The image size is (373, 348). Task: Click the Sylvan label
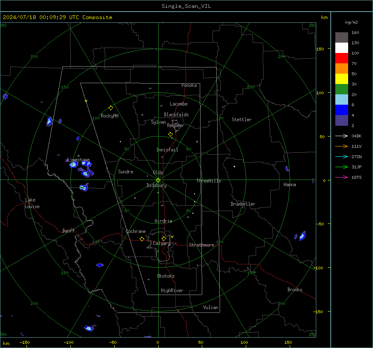click(158, 122)
